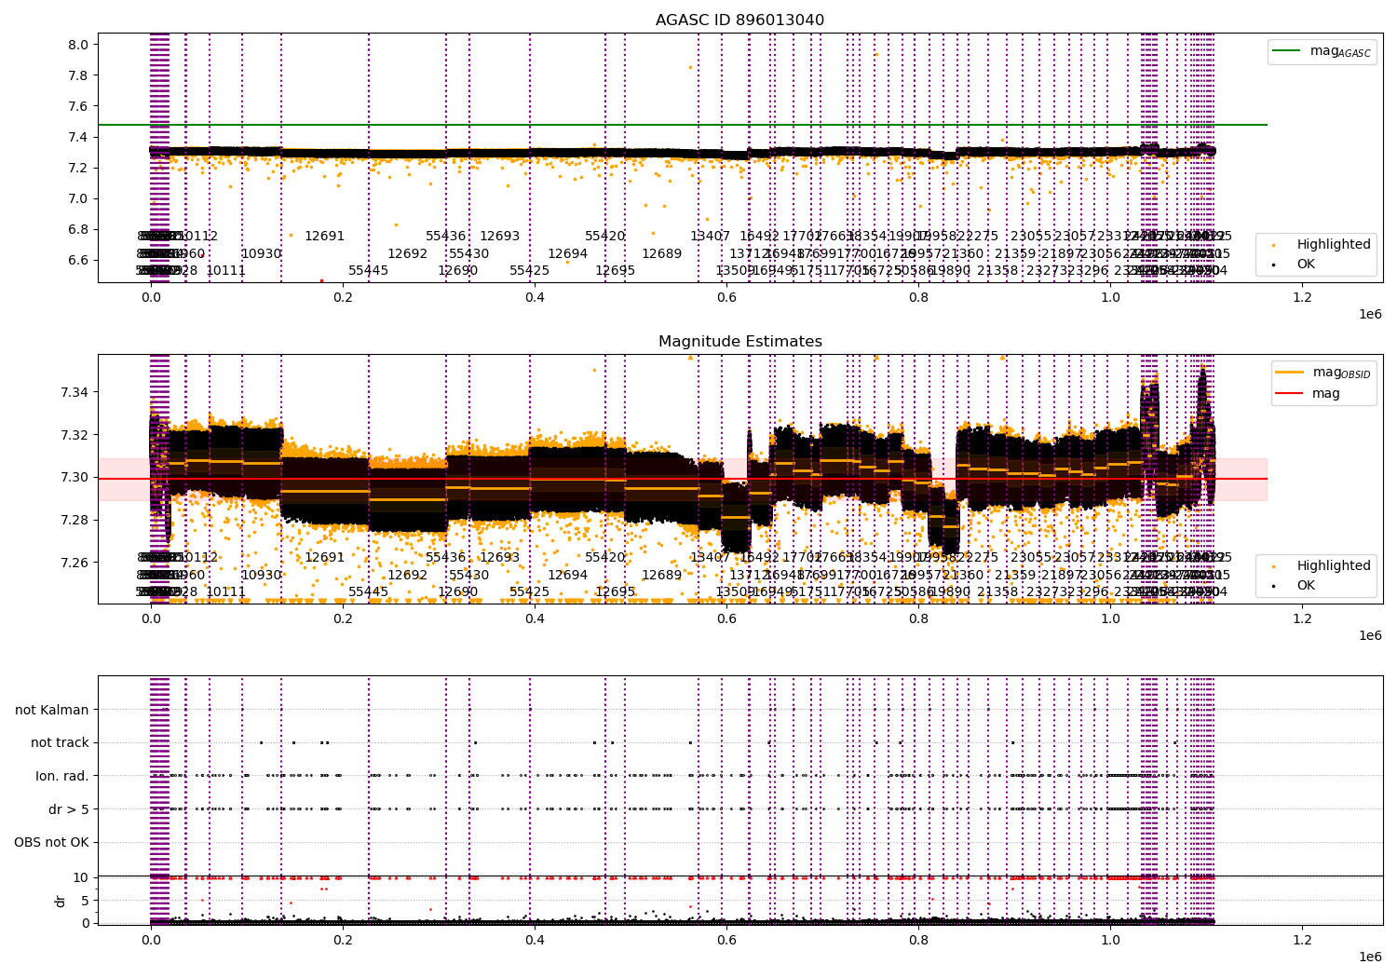The image size is (1397, 978).
Task: Click the '6.6' tick on the top plot
Action: (x=78, y=260)
